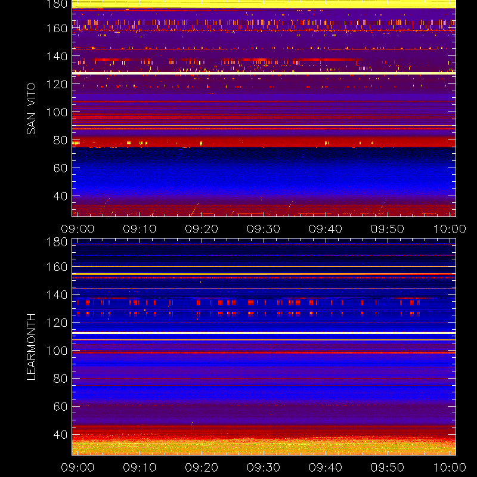Select the 40 tick label on Learmonth plot
The image size is (477, 477).
[60, 435]
